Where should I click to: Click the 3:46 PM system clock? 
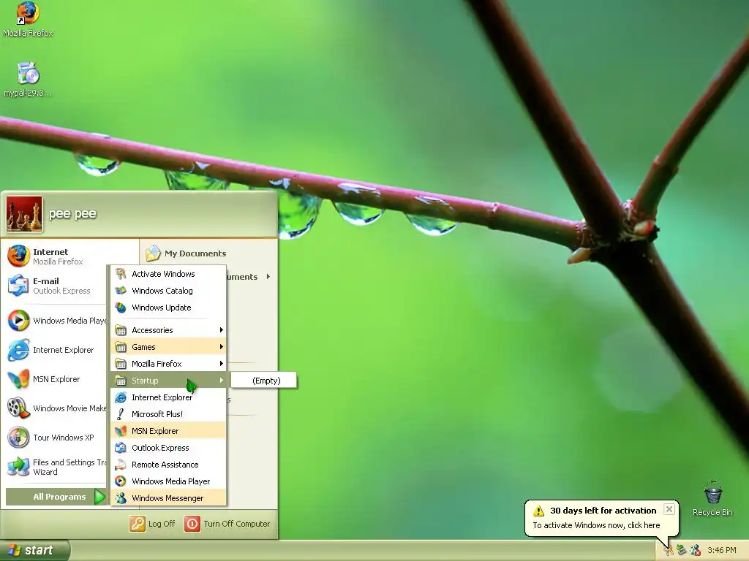click(722, 551)
